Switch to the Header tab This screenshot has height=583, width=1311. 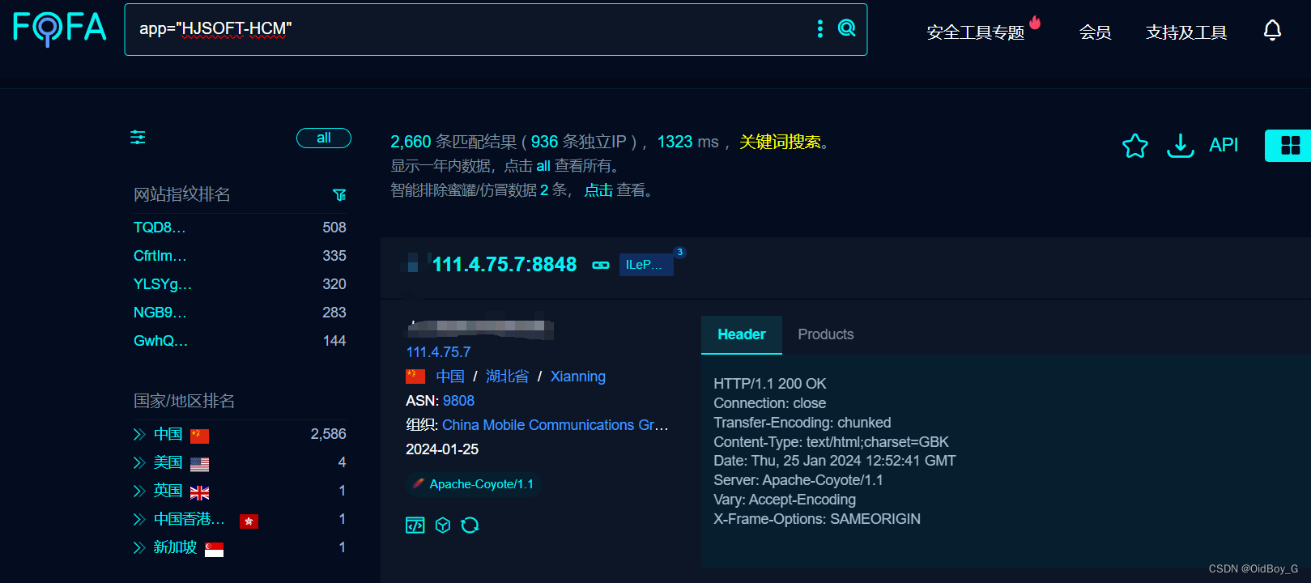(x=742, y=334)
